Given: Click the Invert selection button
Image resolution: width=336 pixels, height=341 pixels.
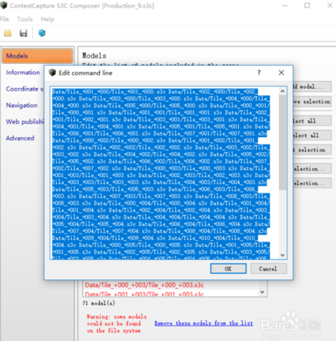Looking at the screenshot, I should [x=312, y=149].
